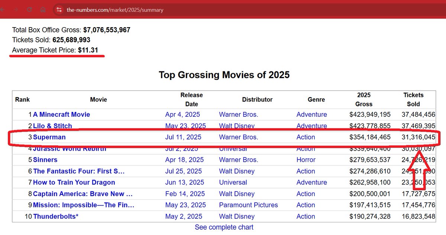
Task: Click Walt Disney distributor in Captain America row
Action: (x=237, y=194)
